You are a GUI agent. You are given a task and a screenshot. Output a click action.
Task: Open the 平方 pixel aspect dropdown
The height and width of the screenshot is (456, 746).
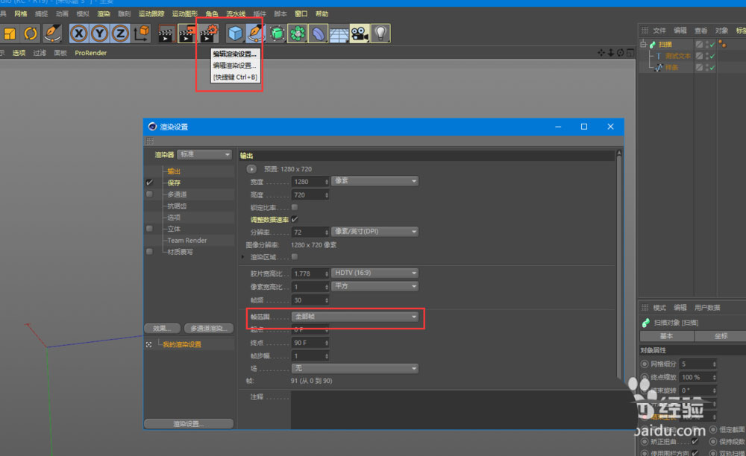[x=375, y=286]
